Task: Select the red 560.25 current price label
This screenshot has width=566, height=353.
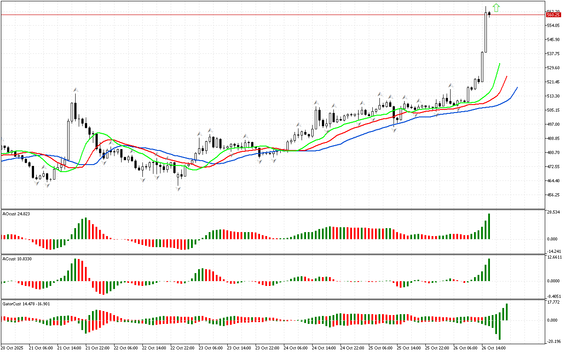Action: click(x=553, y=15)
